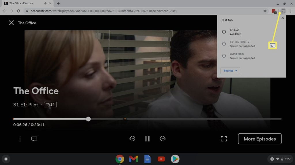Open YouTube from the shelf
This screenshot has height=165, width=295.
coord(161,159)
